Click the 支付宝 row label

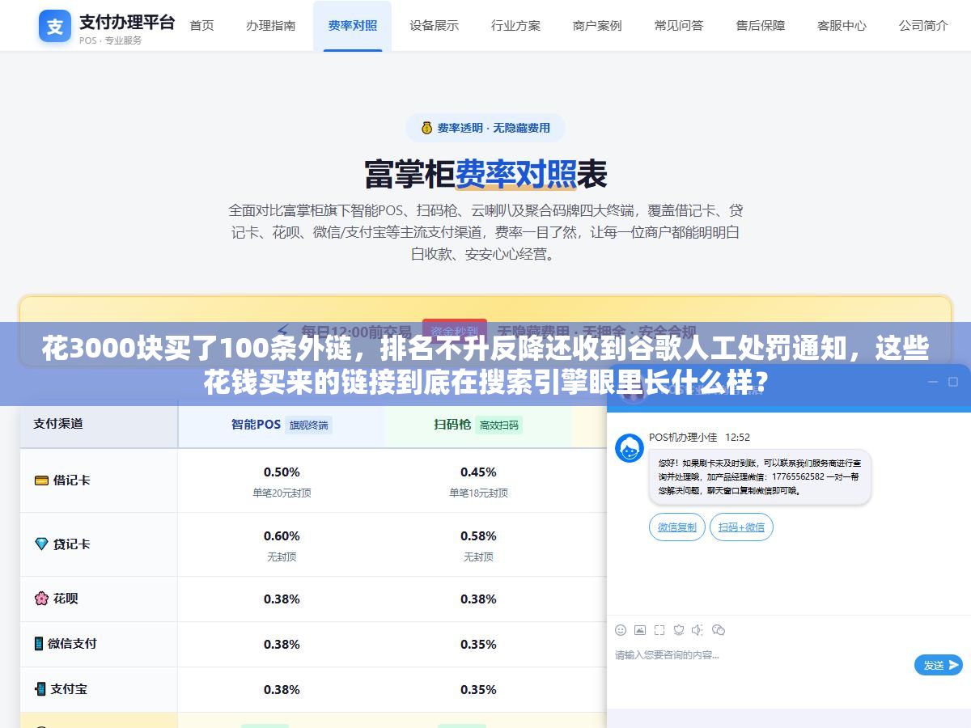coord(69,689)
